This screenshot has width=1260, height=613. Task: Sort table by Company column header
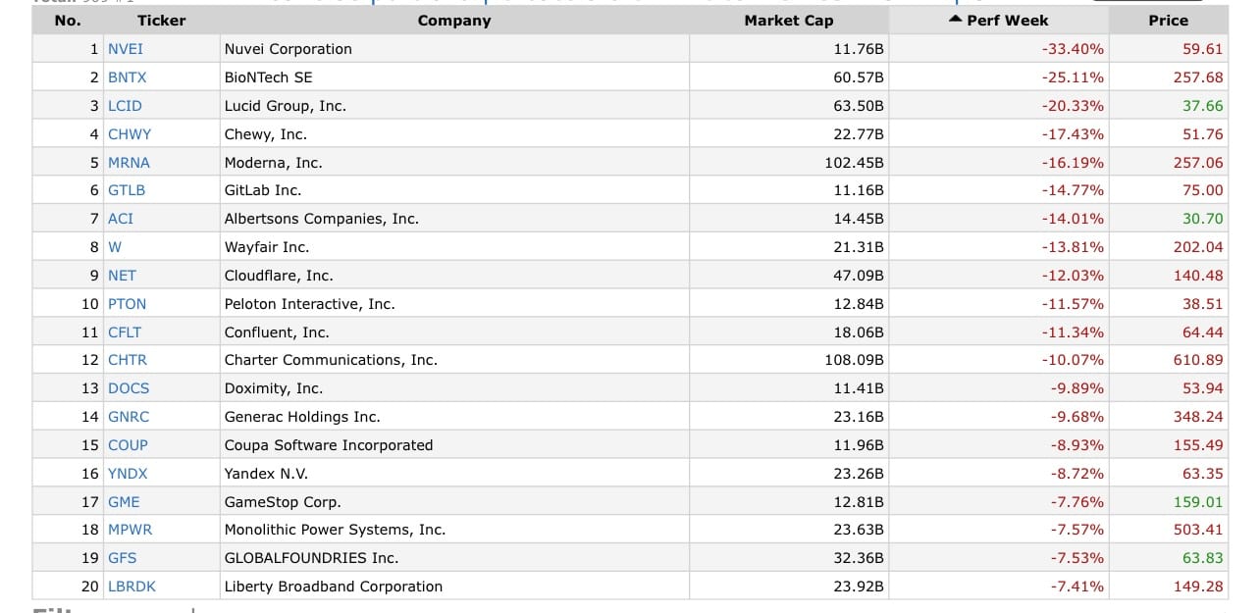coord(454,20)
